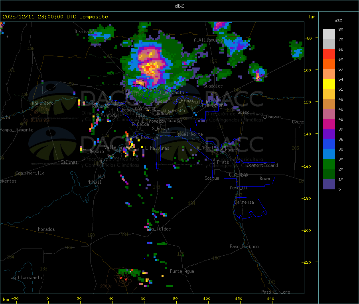359x304 pixels.
Task: Click the SAN_RAFAEL city label
Action: [x=147, y=109]
